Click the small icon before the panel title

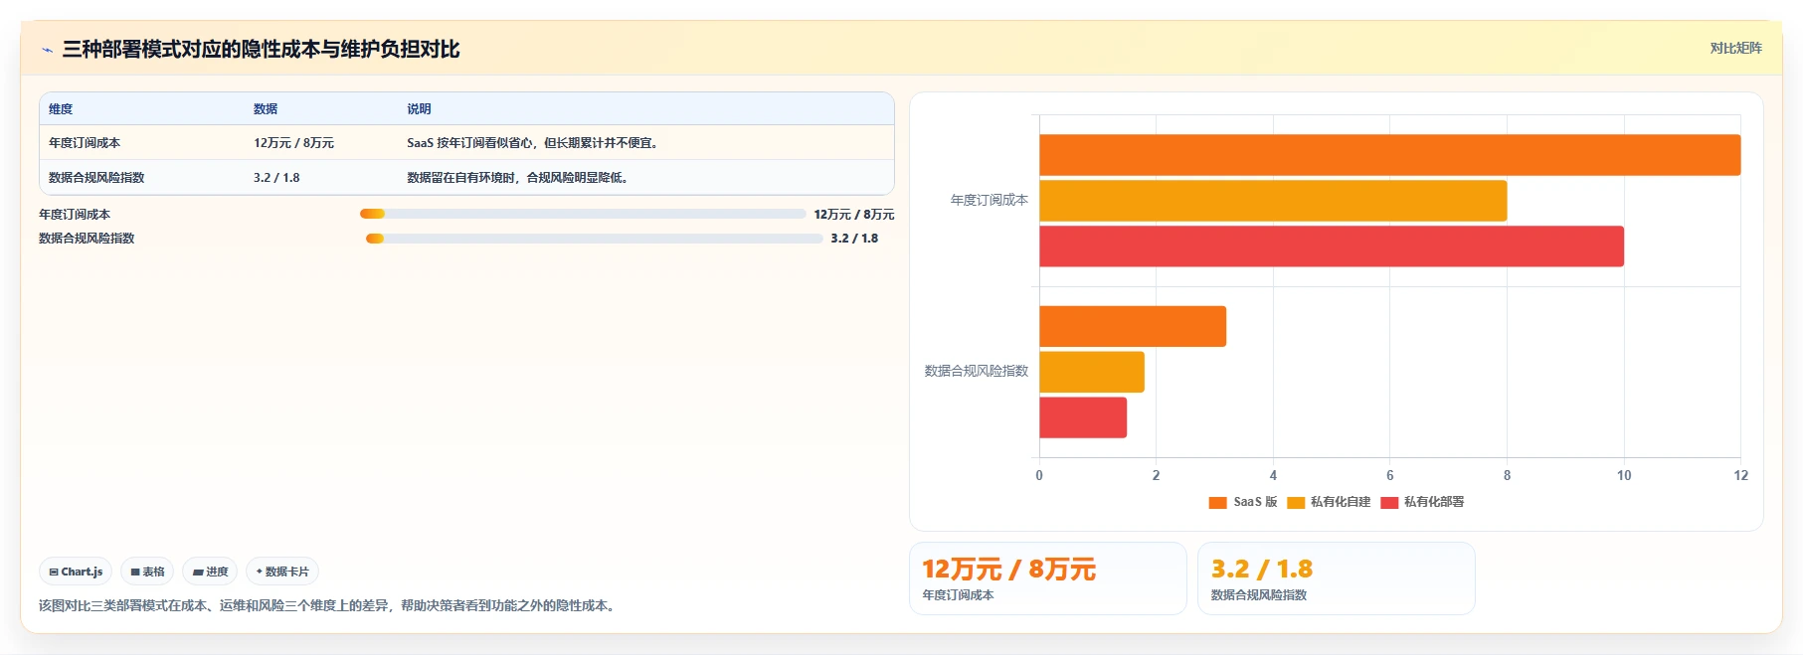(47, 50)
